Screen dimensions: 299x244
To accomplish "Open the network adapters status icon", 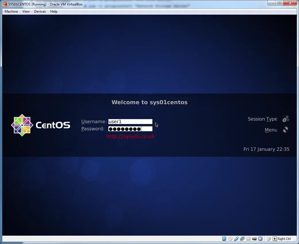I will tap(242, 239).
